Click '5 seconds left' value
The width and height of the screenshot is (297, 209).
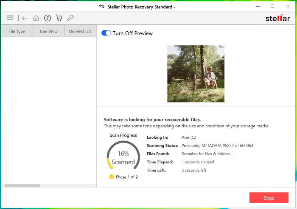point(194,170)
